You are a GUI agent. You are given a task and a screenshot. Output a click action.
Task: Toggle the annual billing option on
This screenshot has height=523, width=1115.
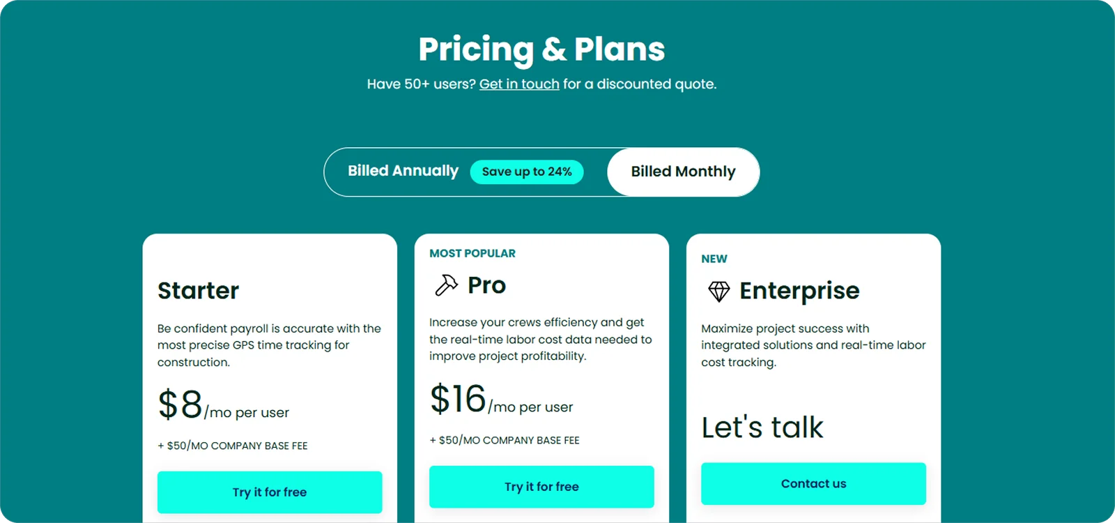403,171
